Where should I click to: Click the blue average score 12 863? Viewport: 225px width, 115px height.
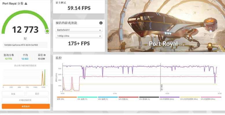25,59
